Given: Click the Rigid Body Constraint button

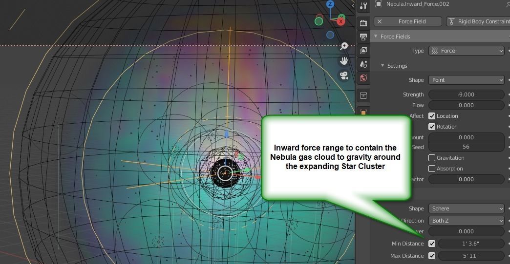Looking at the screenshot, I should click(x=478, y=21).
